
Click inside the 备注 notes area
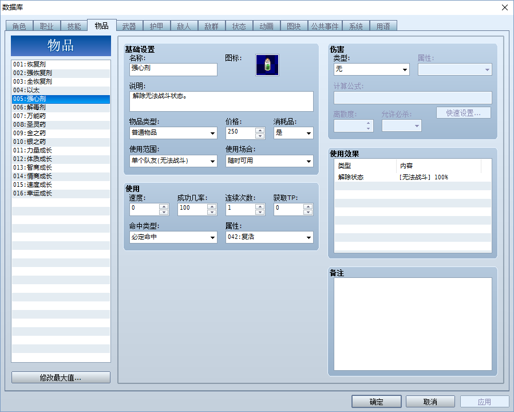click(413, 324)
